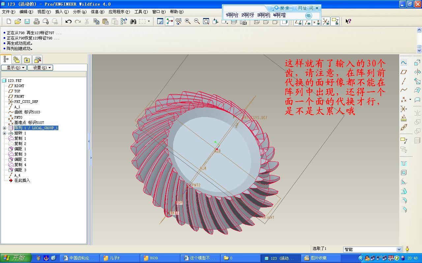Select the Shell tool
This screenshot has width=422, height=263.
pyautogui.click(x=404, y=173)
